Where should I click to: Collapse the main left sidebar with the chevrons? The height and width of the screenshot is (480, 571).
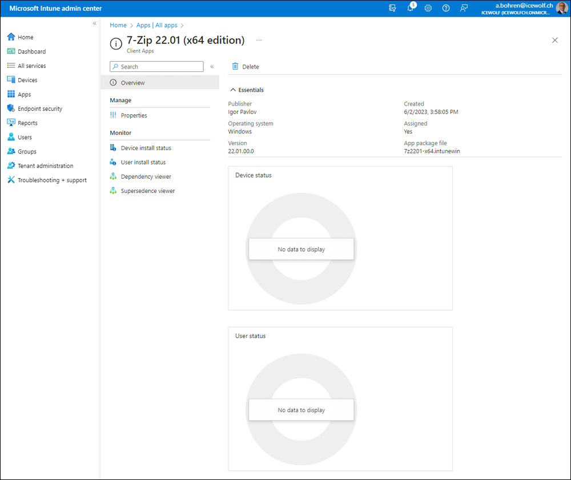pyautogui.click(x=95, y=23)
